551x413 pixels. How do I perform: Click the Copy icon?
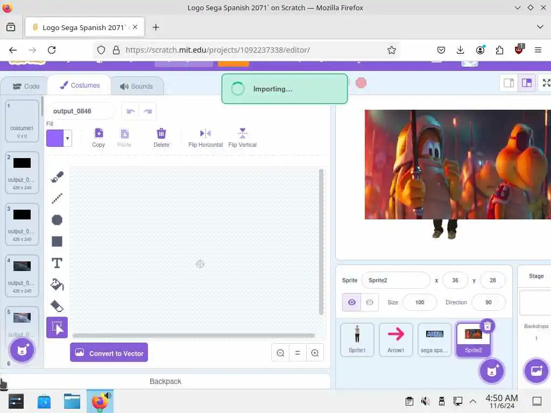pos(99,138)
